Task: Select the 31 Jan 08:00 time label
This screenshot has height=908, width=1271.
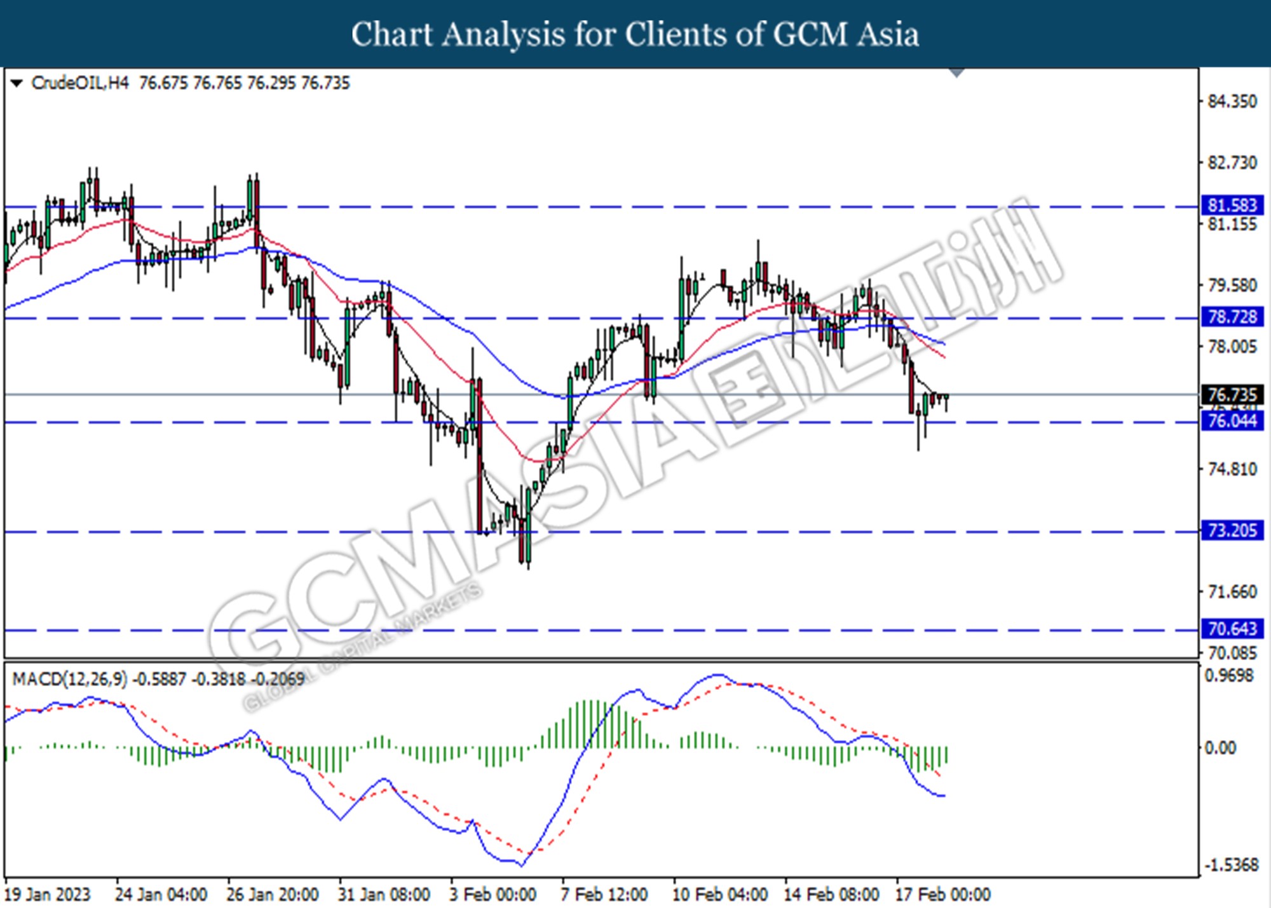Action: point(384,895)
